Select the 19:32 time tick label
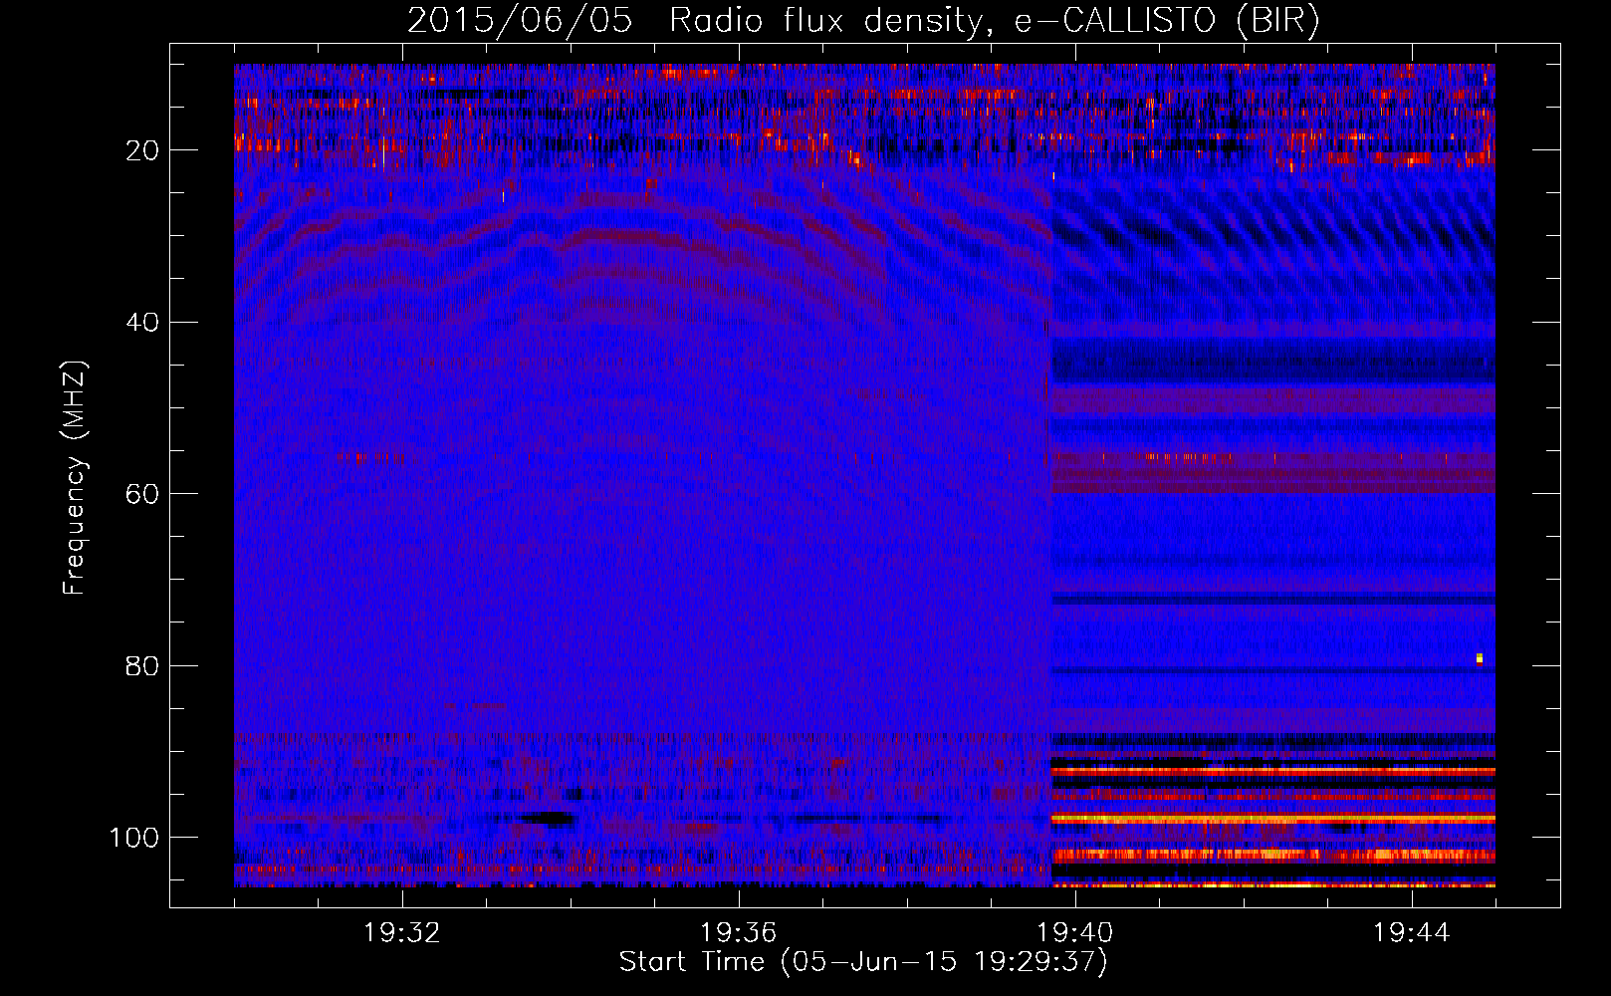Viewport: 1611px width, 996px height. 402,933
